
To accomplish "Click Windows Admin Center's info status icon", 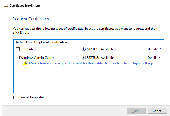I will pyautogui.click(x=83, y=58).
